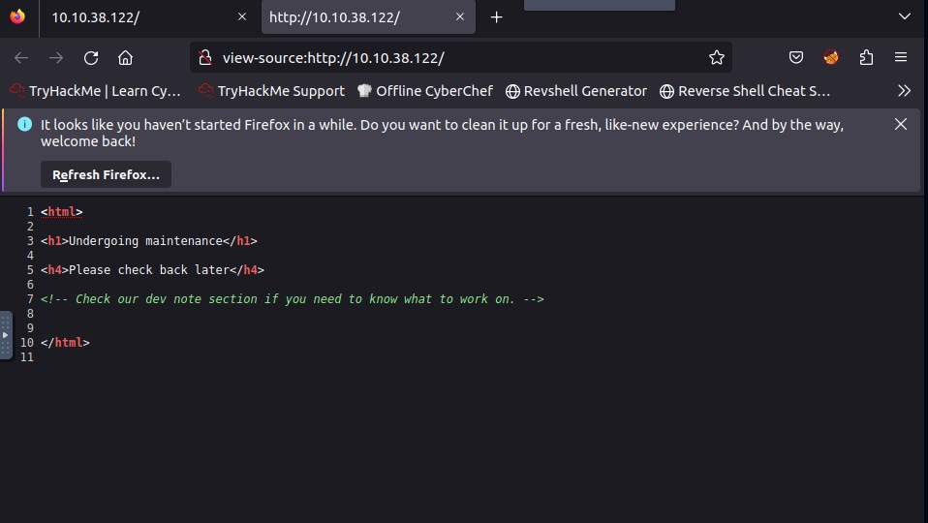The width and height of the screenshot is (928, 523).
Task: Go to the Home page icon
Action: (x=125, y=58)
